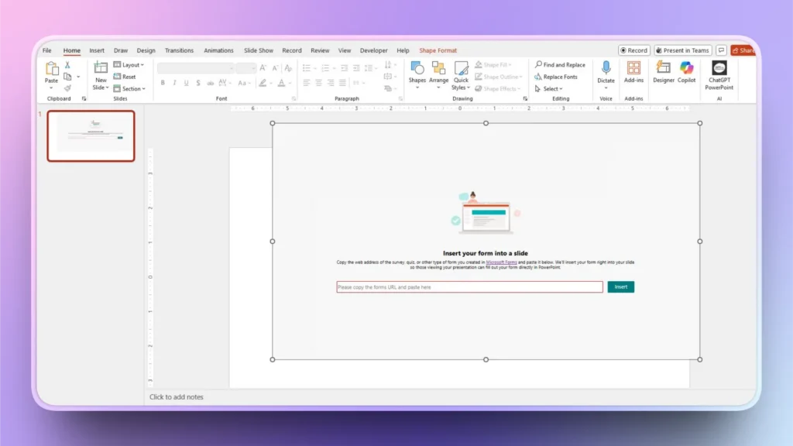
Task: Click the teal Insert form button
Action: point(620,286)
